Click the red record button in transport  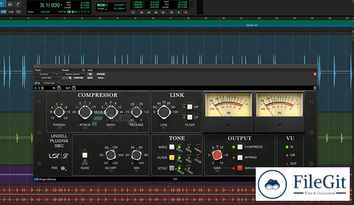pyautogui.click(x=186, y=12)
